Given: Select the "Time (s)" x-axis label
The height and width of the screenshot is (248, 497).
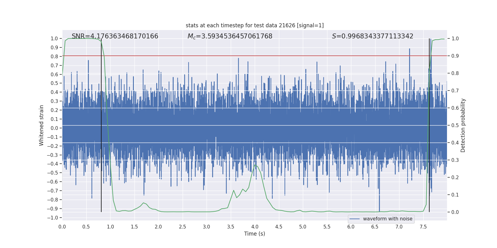Looking at the screenshot, I should coord(254,234).
